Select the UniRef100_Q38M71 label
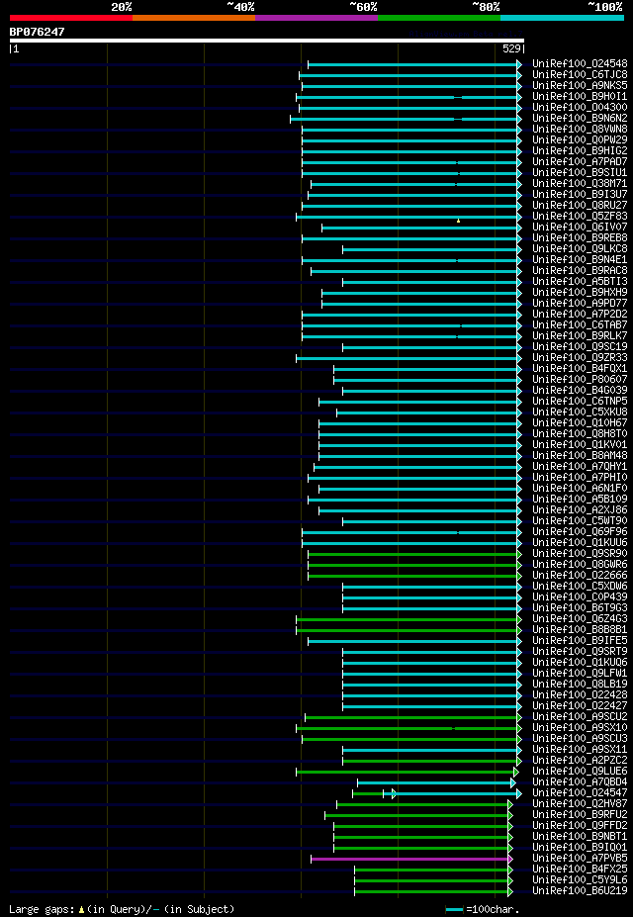Viewport: 633px width, 917px height. click(580, 184)
